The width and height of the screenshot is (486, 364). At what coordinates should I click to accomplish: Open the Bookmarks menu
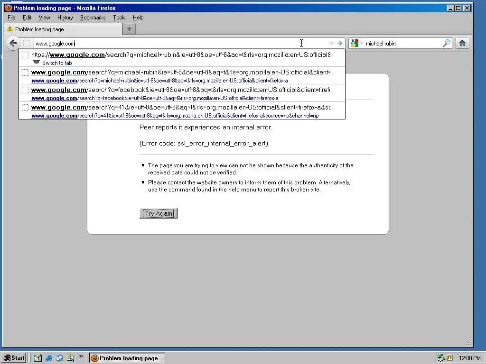point(93,18)
